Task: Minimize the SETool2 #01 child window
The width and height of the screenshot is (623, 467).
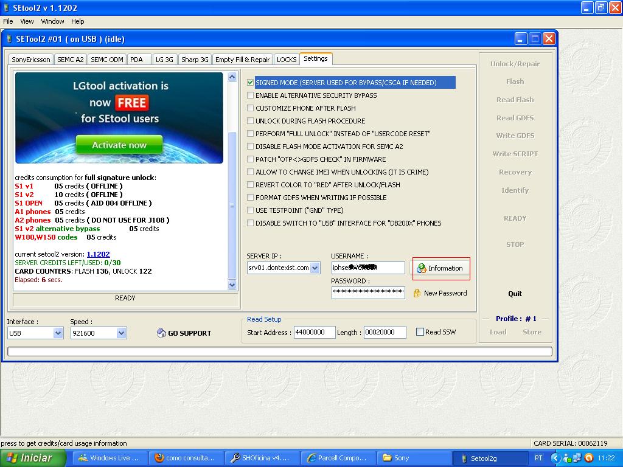Action: (521, 39)
